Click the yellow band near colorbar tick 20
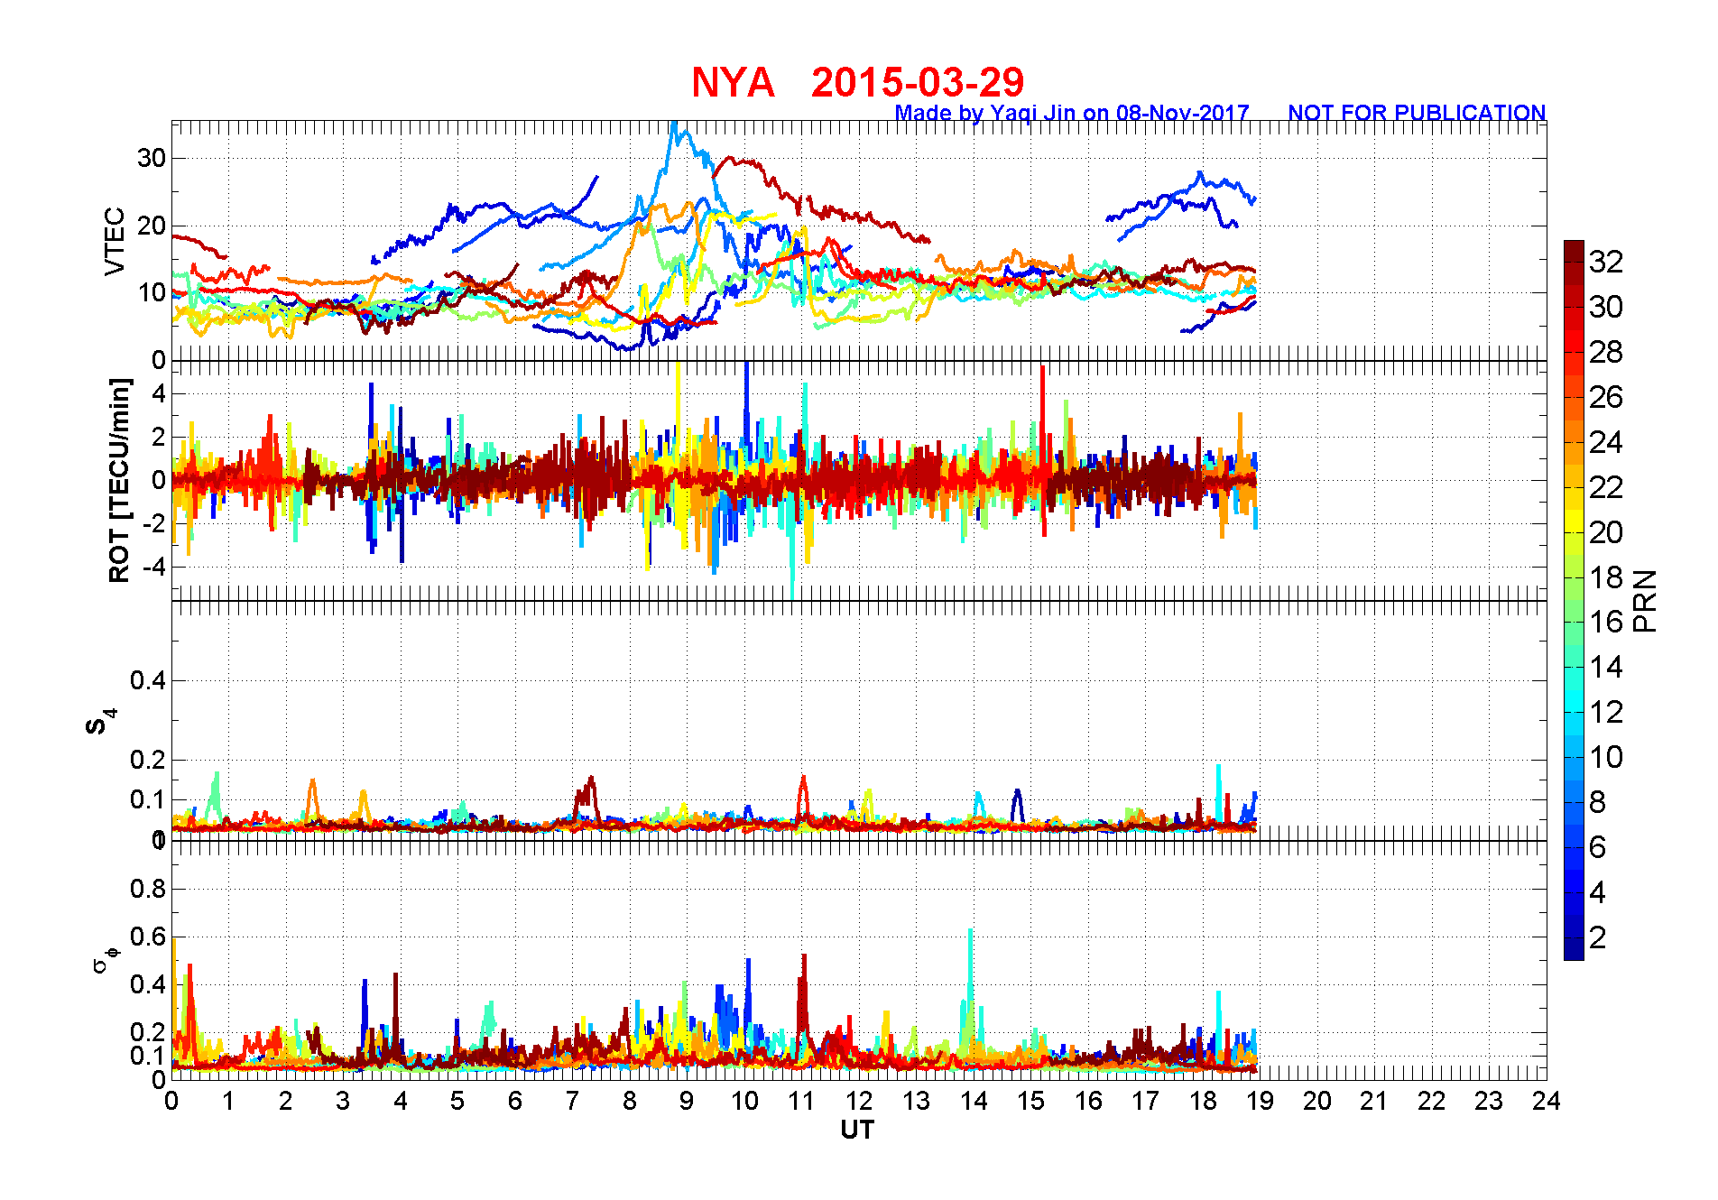Viewport: 1718px width, 1200px height. [x=1574, y=522]
